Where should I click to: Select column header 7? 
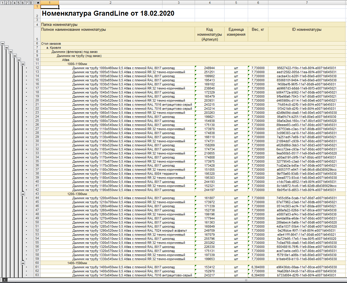point(307,3)
